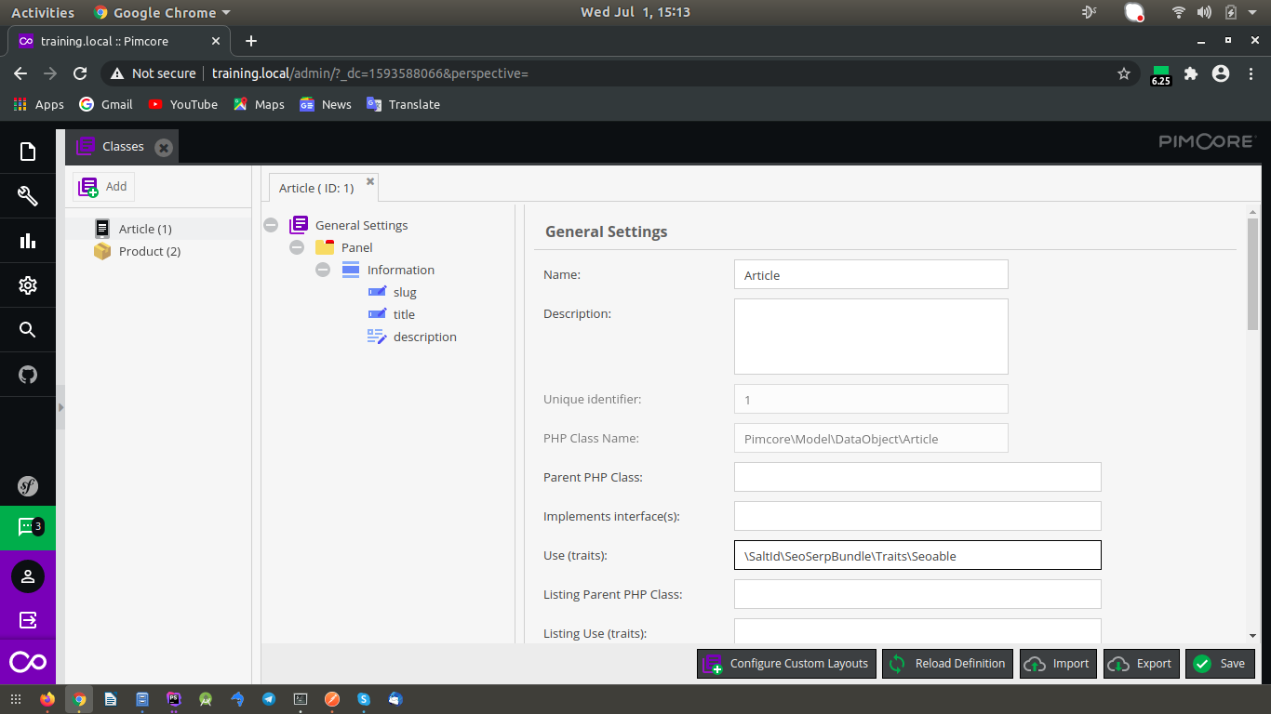
Task: Select General Settings in the tree
Action: point(361,225)
